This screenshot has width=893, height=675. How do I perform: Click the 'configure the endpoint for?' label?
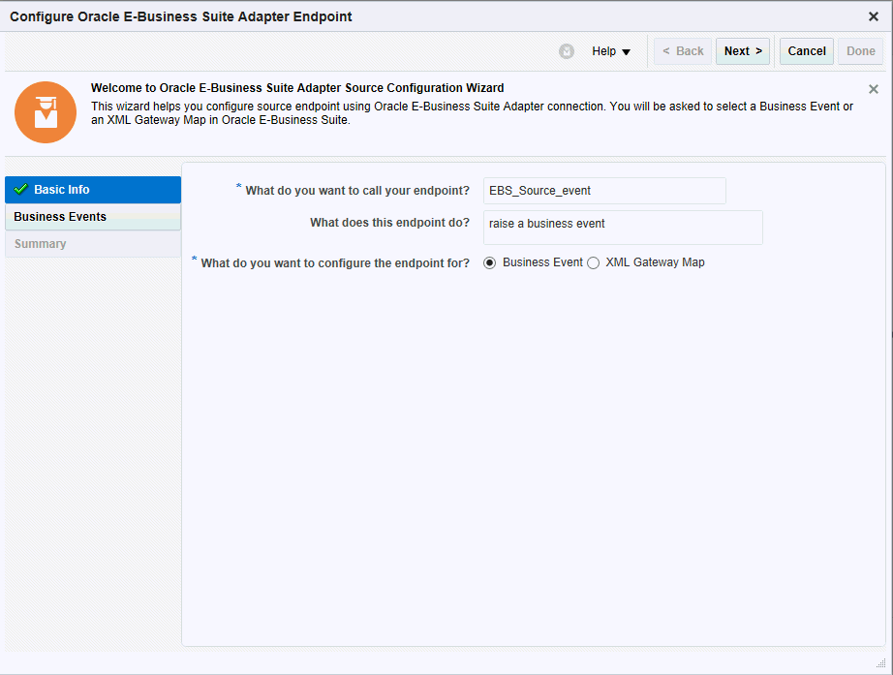335,263
